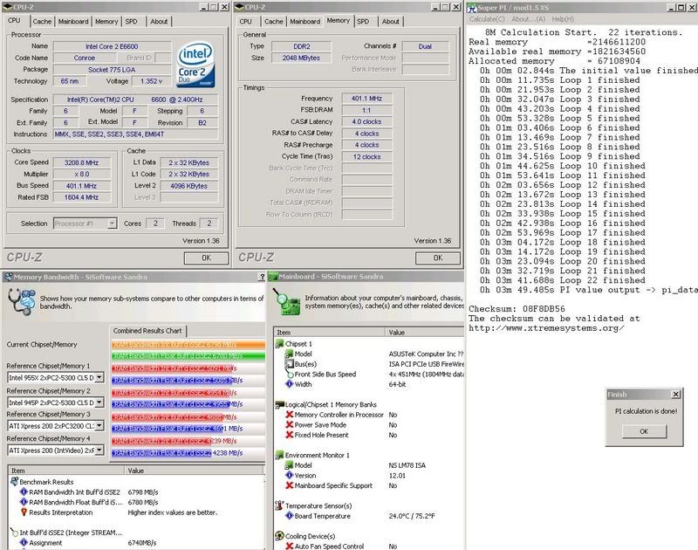Click the Chipset 1 icon in the Mainboard list
Viewport: 698px width, 550px height.
(279, 344)
